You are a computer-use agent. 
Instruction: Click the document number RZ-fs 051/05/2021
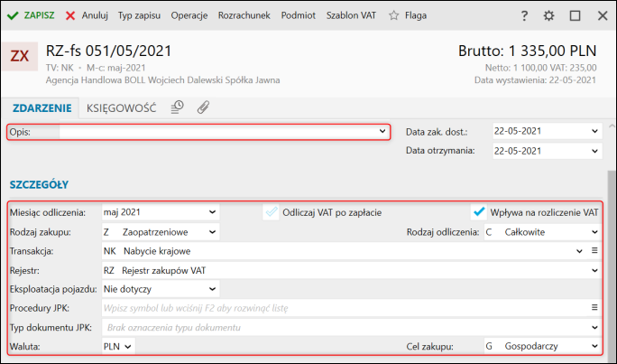coord(108,51)
